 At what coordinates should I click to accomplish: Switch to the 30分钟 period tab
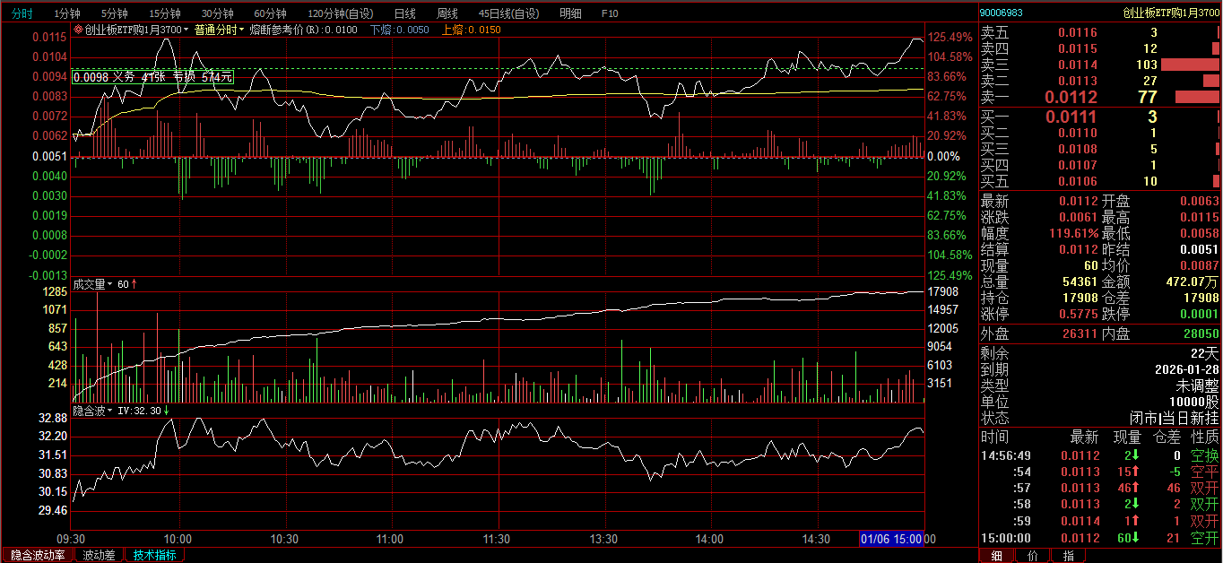coord(217,13)
